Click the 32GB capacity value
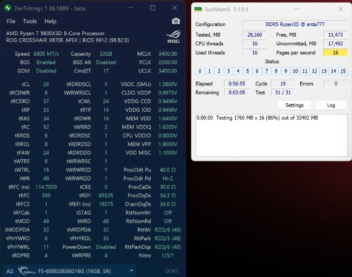This screenshot has width=352, height=277. 106,54
